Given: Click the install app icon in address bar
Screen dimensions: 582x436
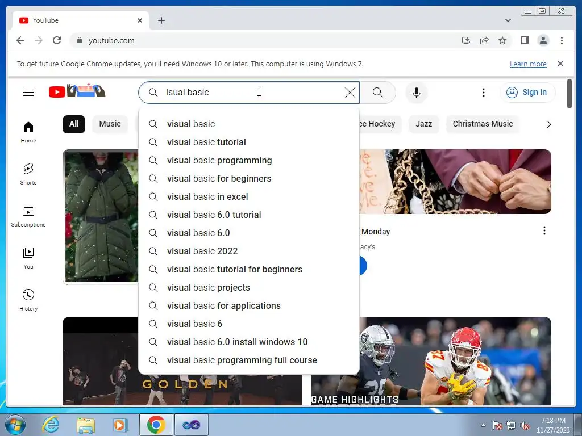Looking at the screenshot, I should pos(466,40).
